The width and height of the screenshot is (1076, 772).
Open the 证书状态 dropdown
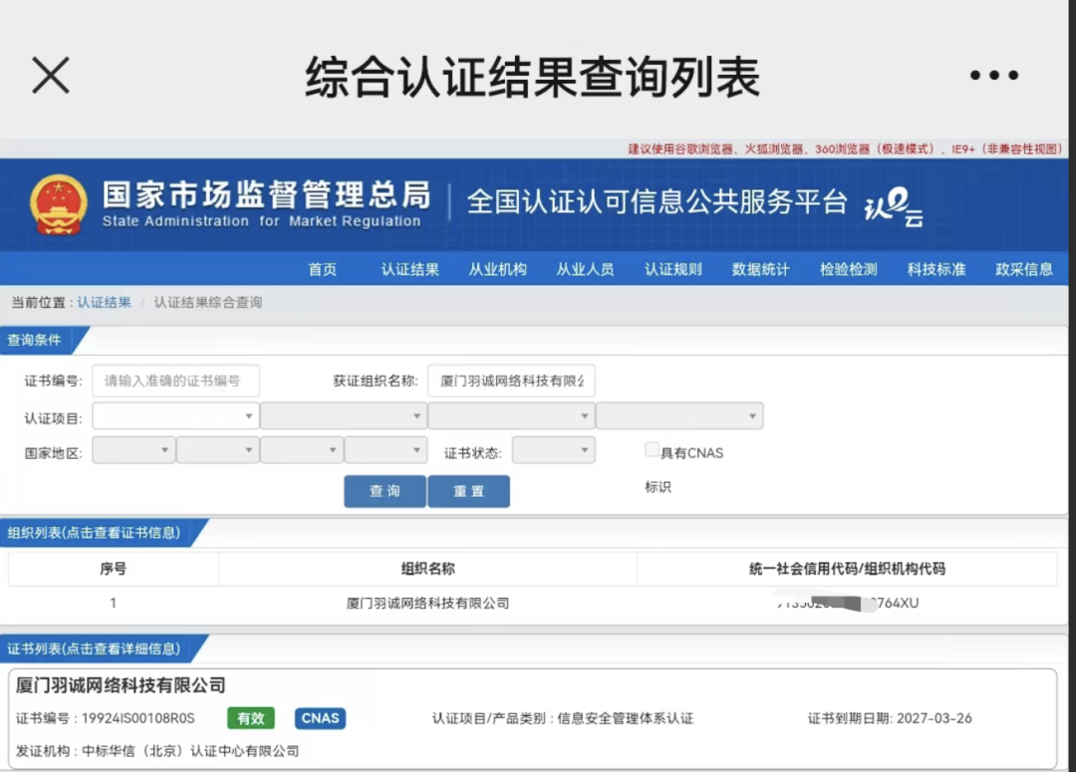[553, 450]
